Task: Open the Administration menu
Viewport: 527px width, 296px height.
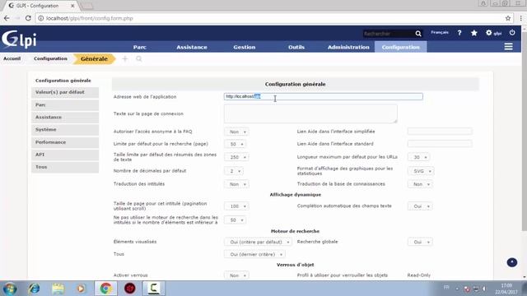Action: coord(348,47)
